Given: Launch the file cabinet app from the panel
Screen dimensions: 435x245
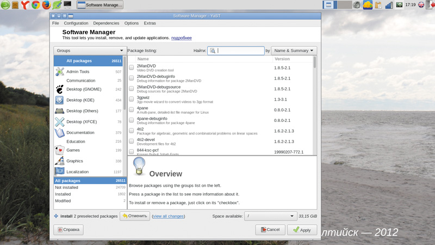Looking at the screenshot, I should pyautogui.click(x=15, y=5).
